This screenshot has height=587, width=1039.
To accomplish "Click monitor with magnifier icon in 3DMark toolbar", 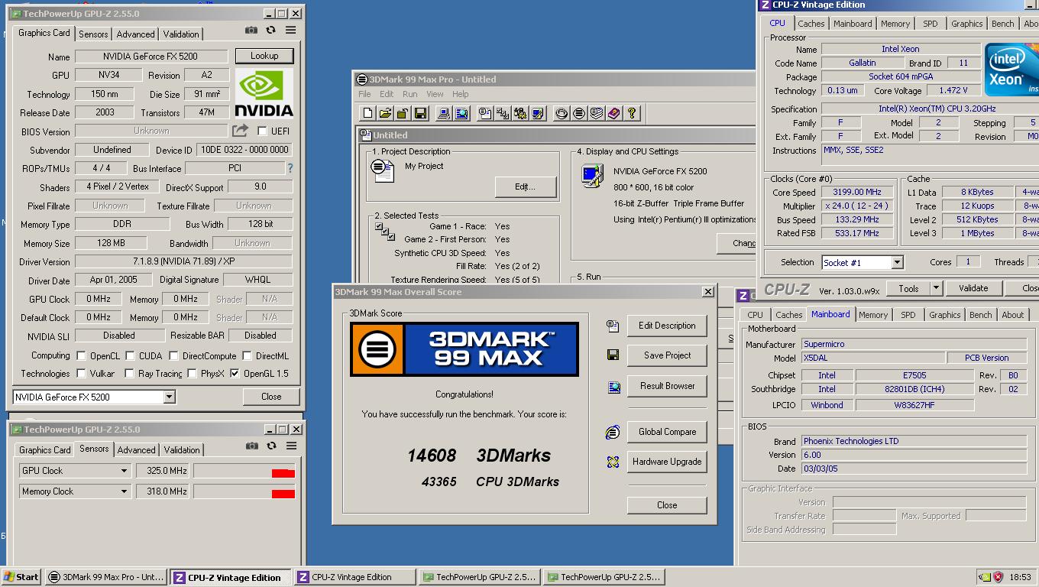I will pos(461,113).
